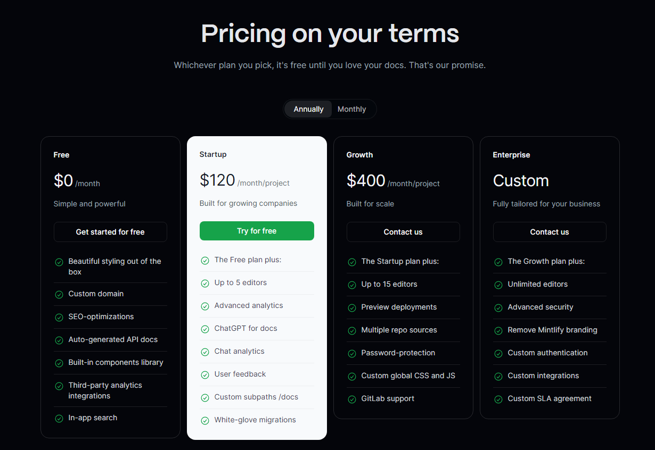Click Contact us in the Enterprise plan
This screenshot has height=450, width=655.
[x=550, y=232]
